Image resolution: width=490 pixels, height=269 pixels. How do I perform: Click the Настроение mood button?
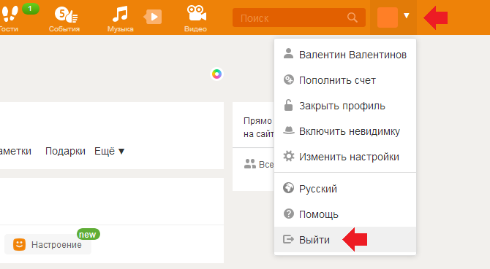coord(48,244)
